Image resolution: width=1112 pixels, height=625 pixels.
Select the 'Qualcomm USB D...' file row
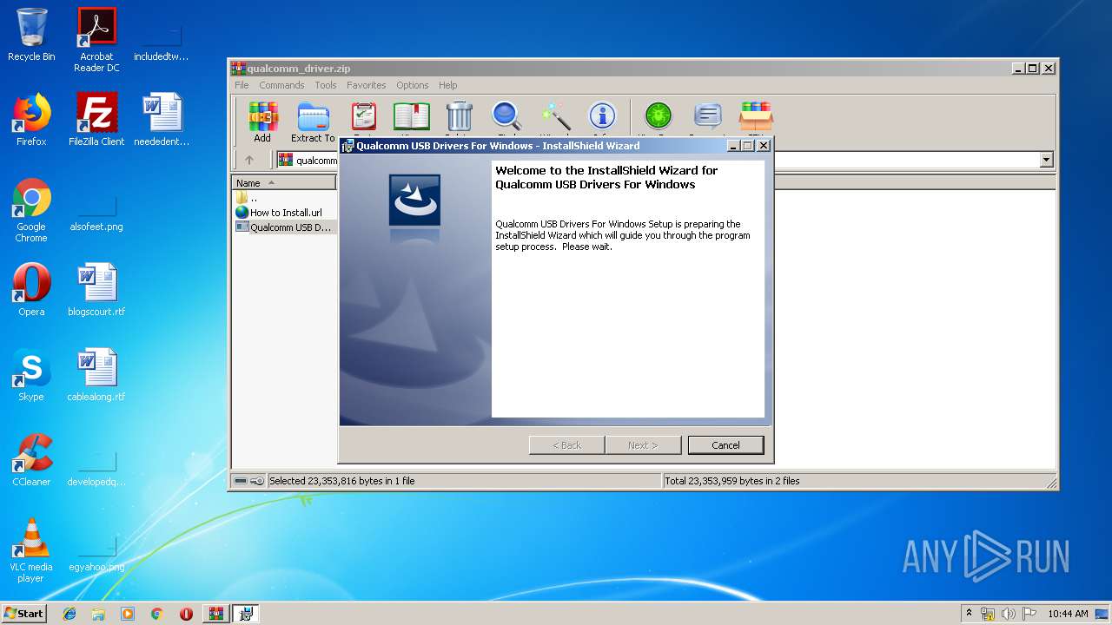284,227
